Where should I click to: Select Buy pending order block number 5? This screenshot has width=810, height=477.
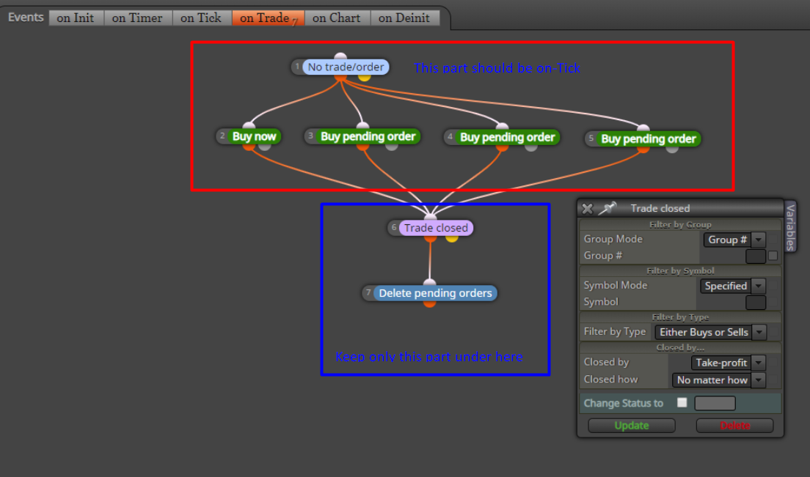tap(649, 138)
